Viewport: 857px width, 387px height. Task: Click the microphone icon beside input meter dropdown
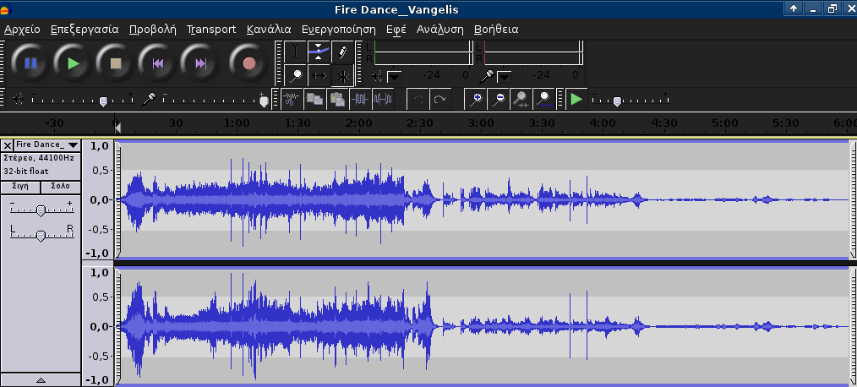click(487, 76)
